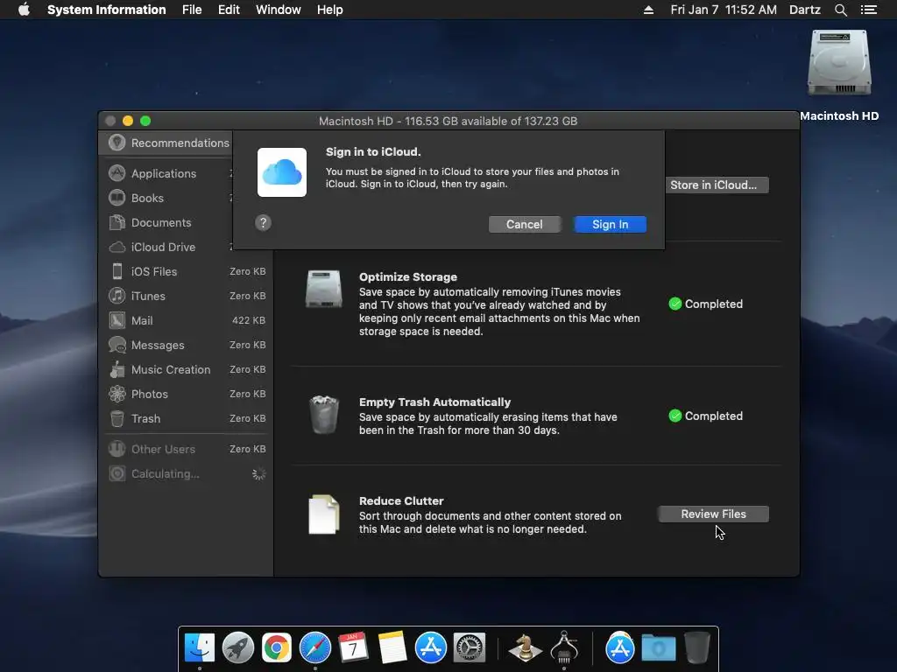Zoom window with green button
Viewport: 897px width, 672px height.
click(145, 121)
